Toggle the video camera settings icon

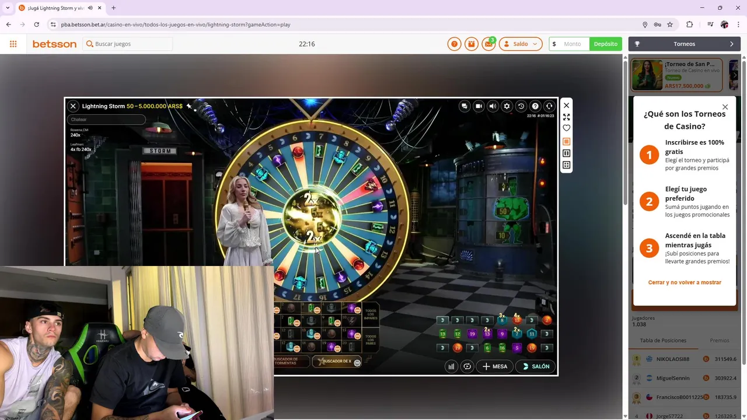479,106
